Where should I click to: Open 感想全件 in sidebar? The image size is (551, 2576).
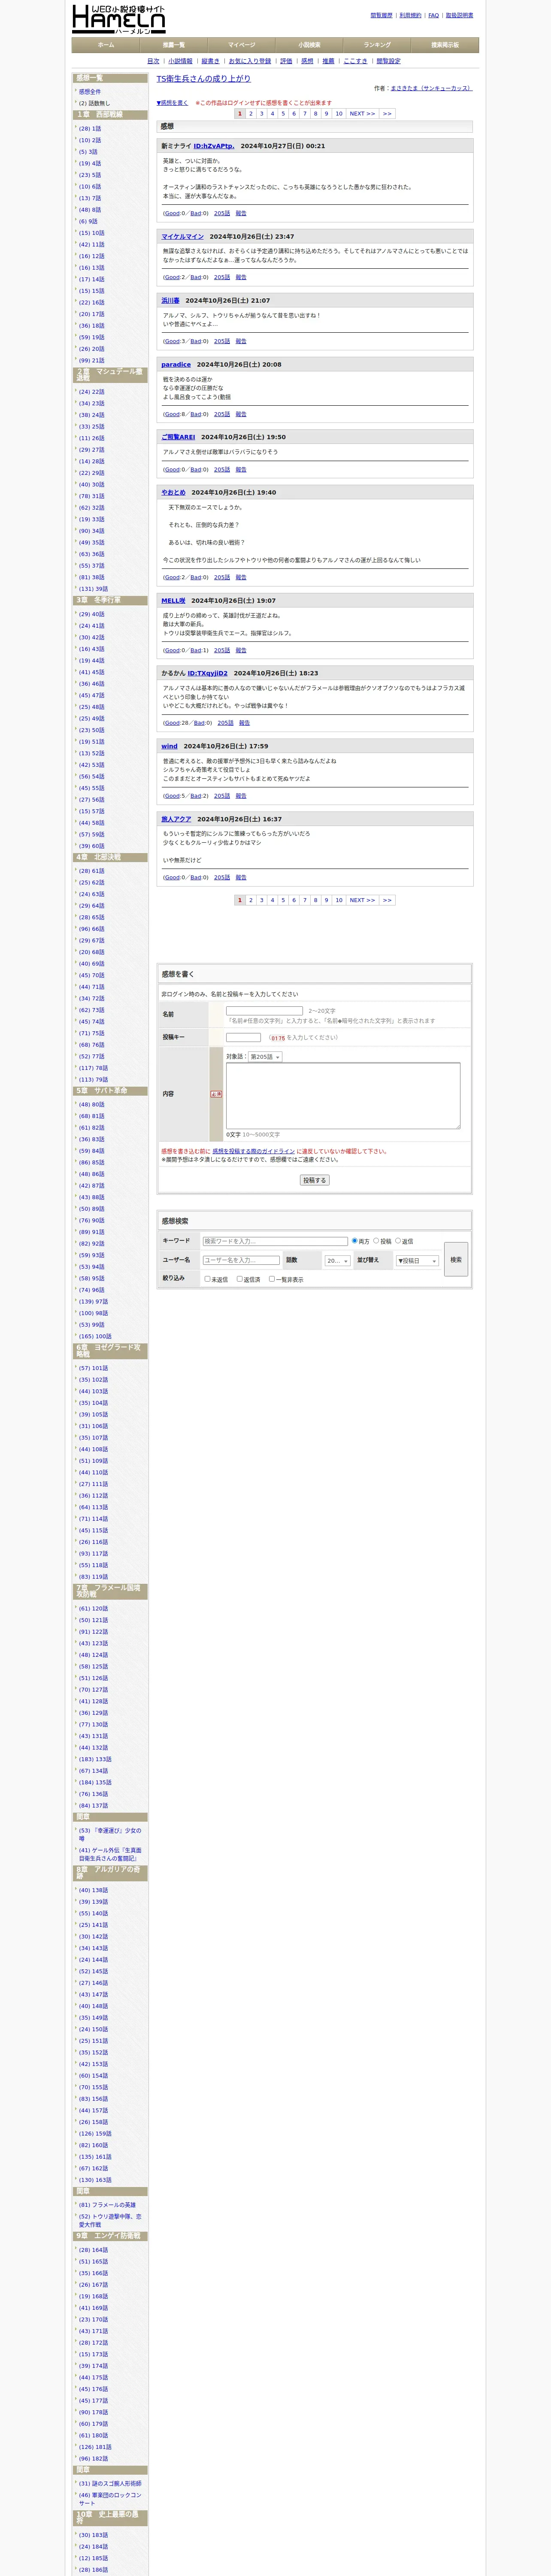pos(90,92)
